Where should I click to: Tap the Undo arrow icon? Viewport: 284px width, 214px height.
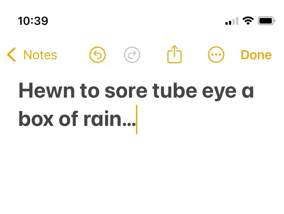point(98,55)
